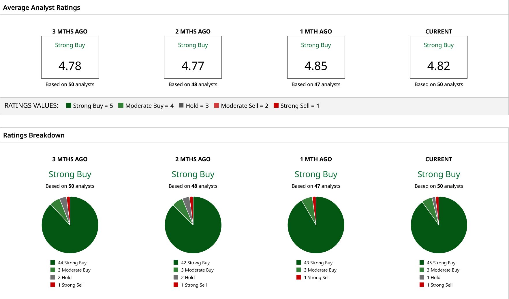Click the 2 MTHS AGO pie chart
This screenshot has height=299, width=509.
(193, 225)
